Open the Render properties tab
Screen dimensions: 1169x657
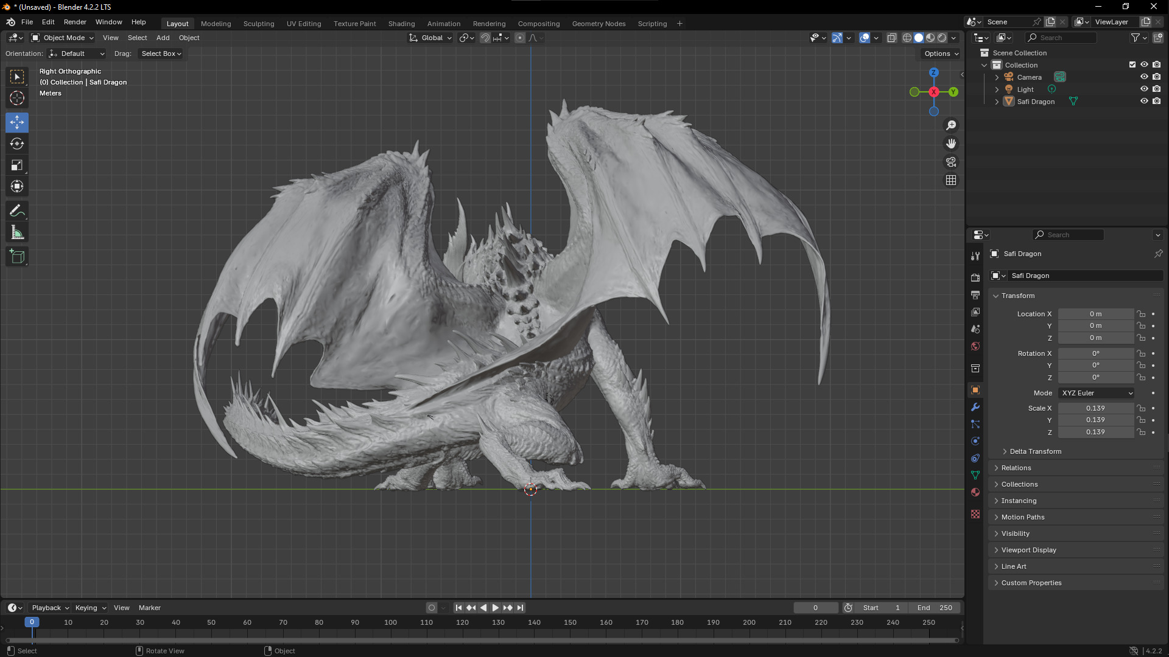975,277
